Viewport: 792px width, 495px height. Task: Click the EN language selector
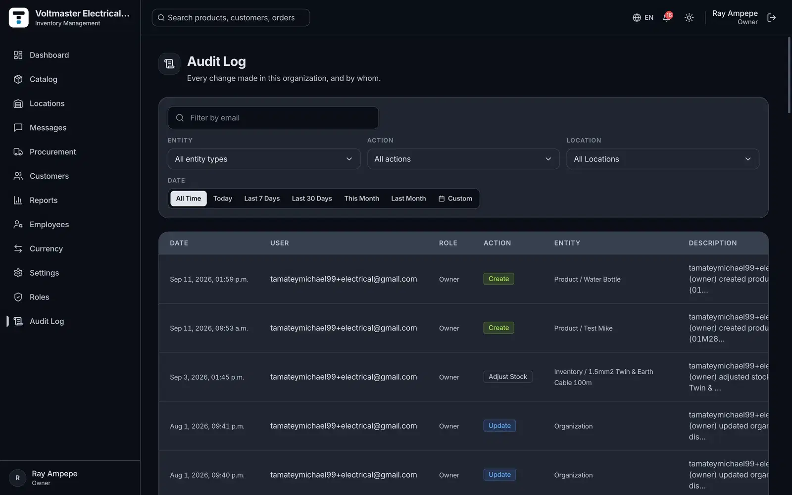click(643, 17)
